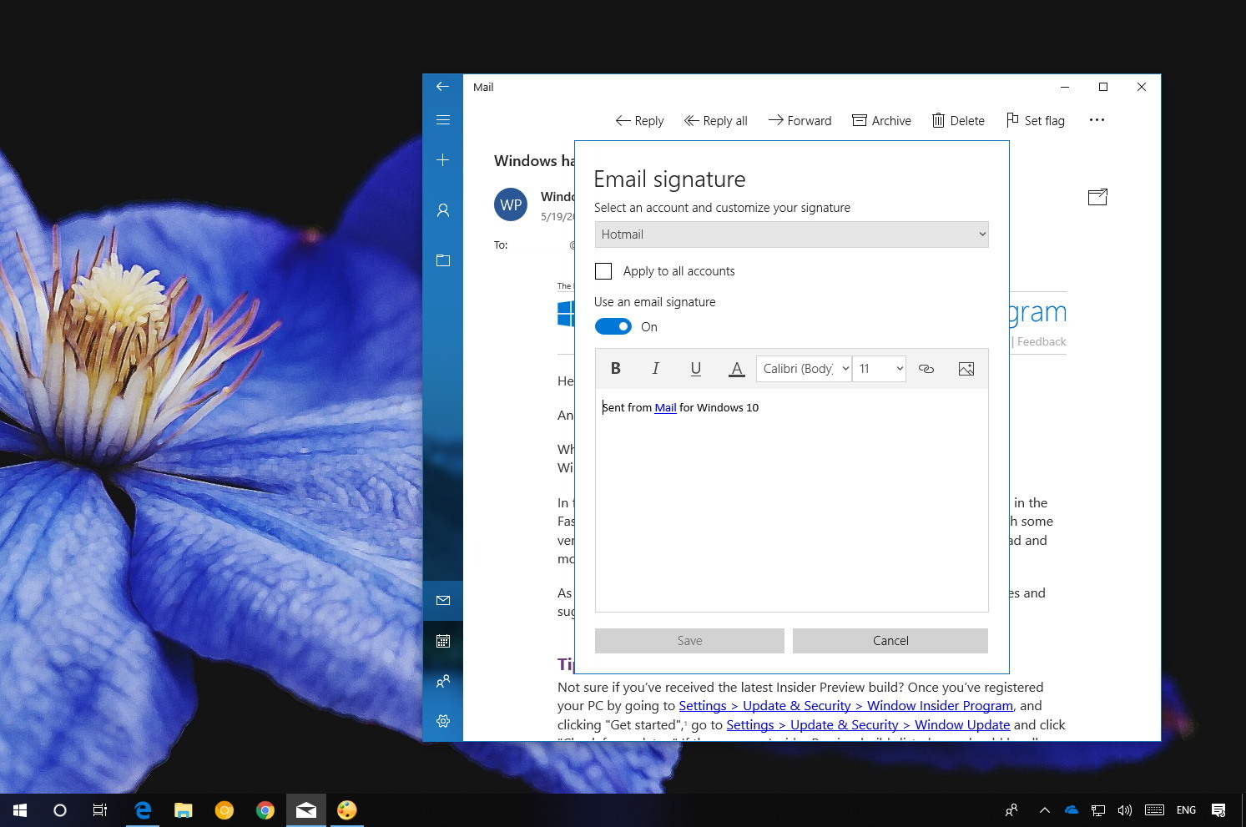Toggle underline formatting

point(696,368)
